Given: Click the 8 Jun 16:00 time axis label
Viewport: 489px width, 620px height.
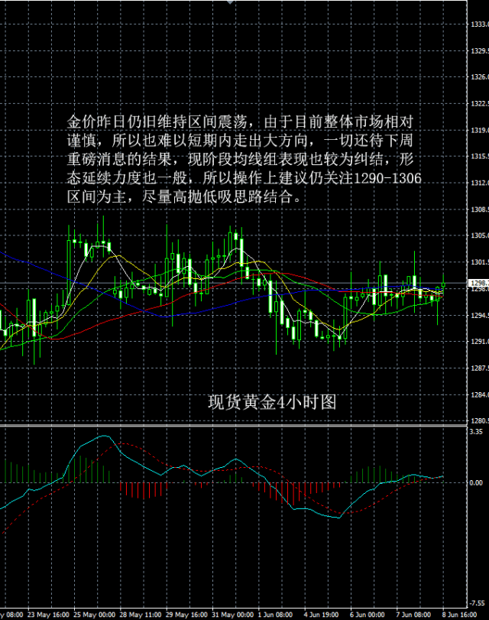Looking at the screenshot, I should [464, 615].
